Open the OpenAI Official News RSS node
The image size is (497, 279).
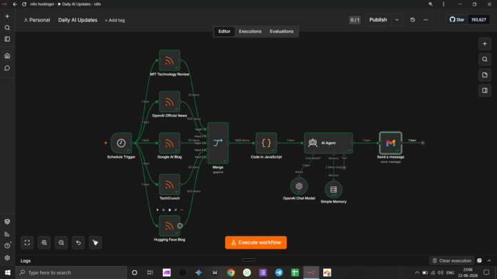[x=170, y=101]
